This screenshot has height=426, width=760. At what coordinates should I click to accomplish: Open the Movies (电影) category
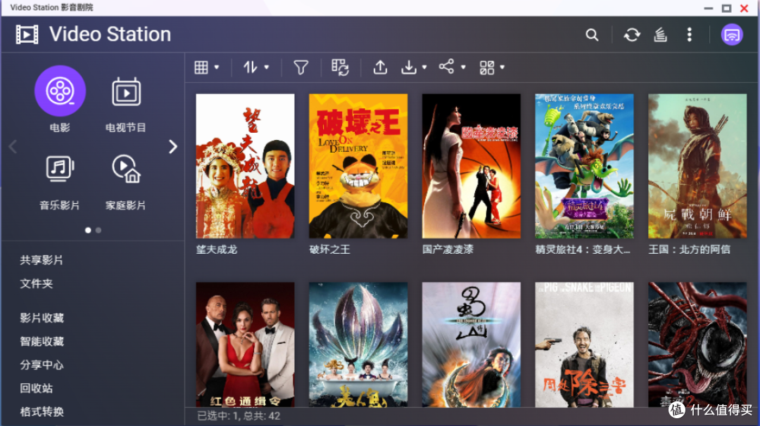[x=60, y=91]
